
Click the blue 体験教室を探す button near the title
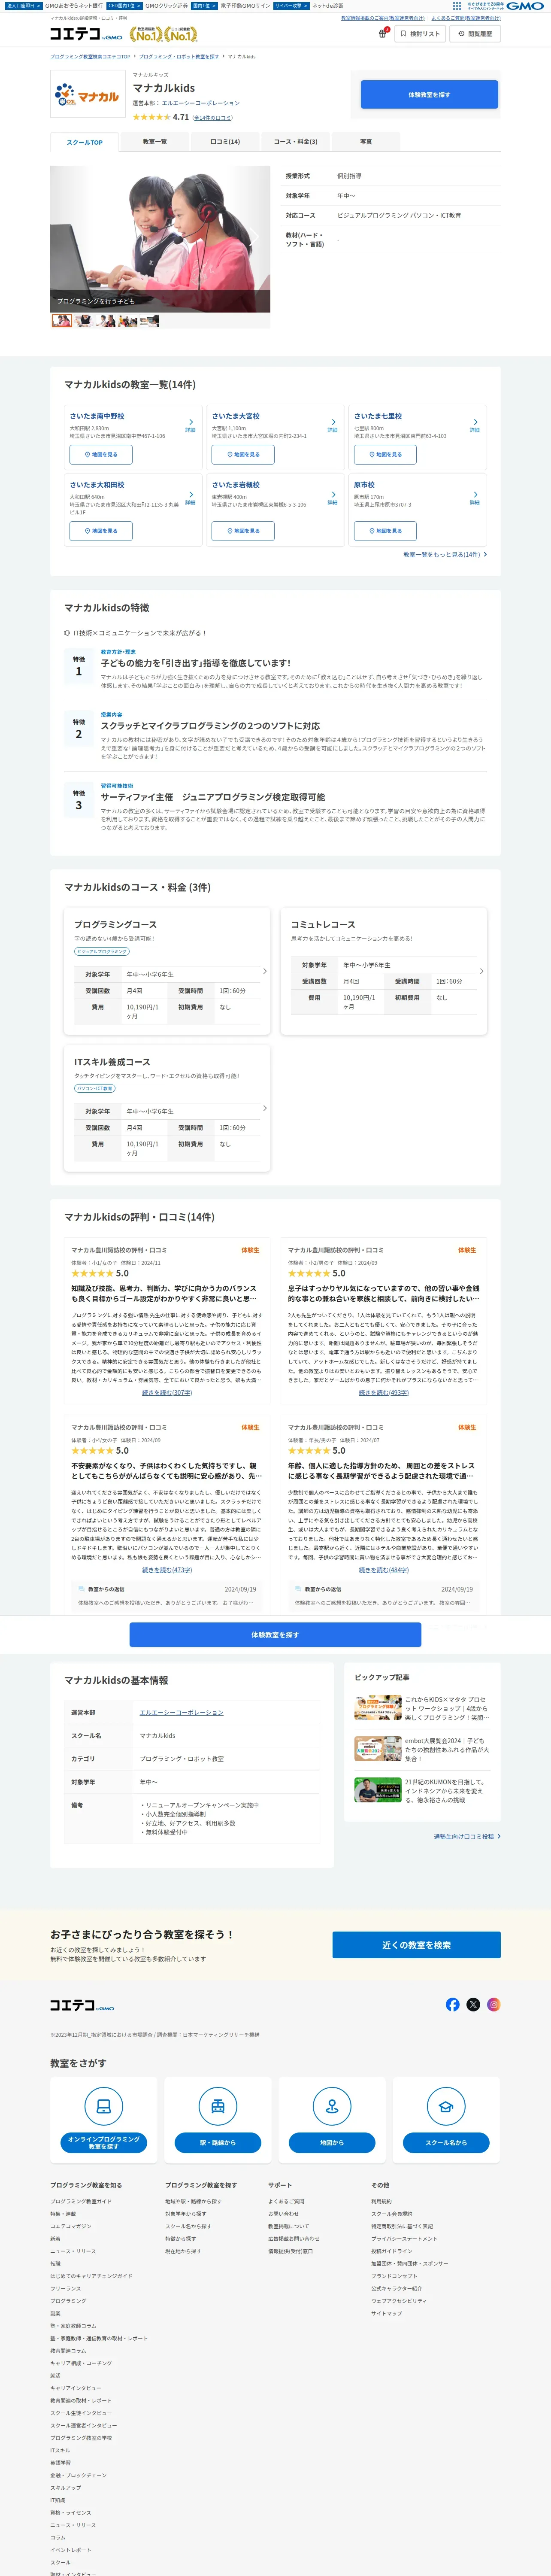429,95
